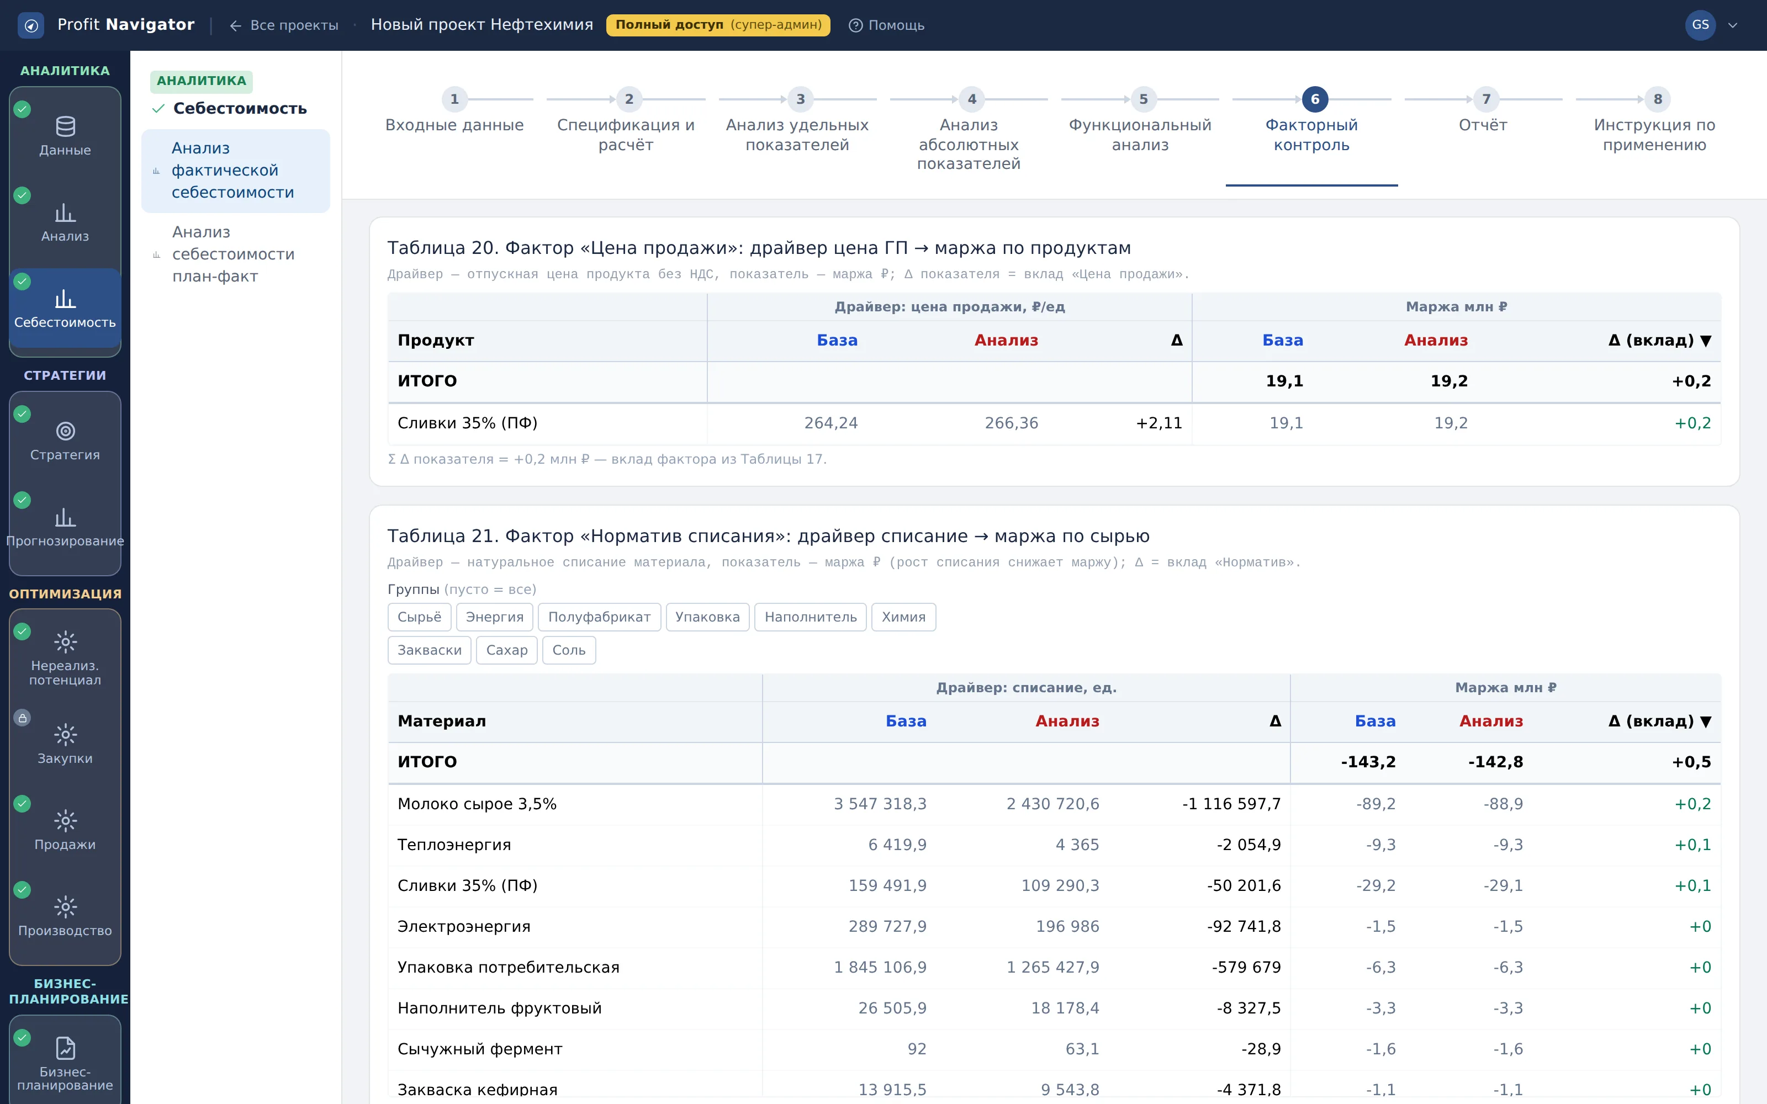This screenshot has width=1767, height=1104.
Task: Open Стратегия sidebar section
Action: tap(65, 441)
